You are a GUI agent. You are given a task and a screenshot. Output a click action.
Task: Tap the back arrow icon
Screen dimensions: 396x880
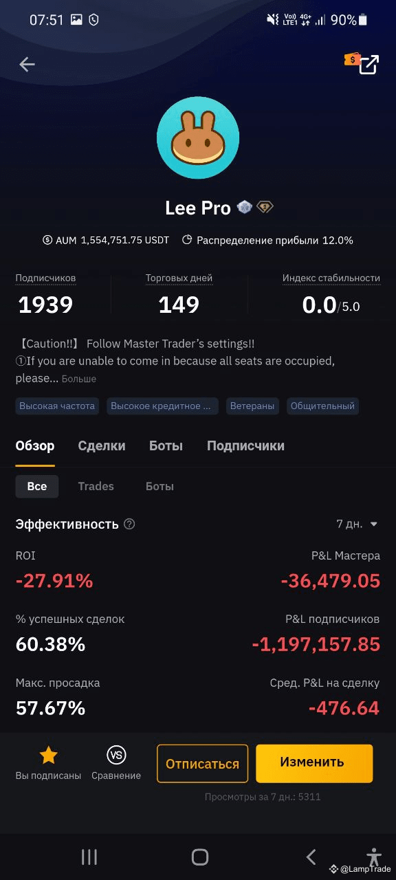click(27, 65)
